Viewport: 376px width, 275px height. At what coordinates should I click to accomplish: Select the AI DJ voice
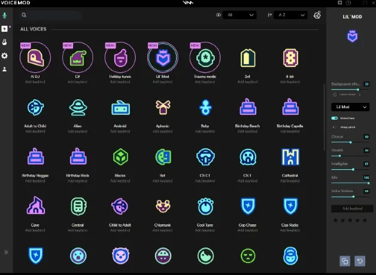pyautogui.click(x=35, y=57)
